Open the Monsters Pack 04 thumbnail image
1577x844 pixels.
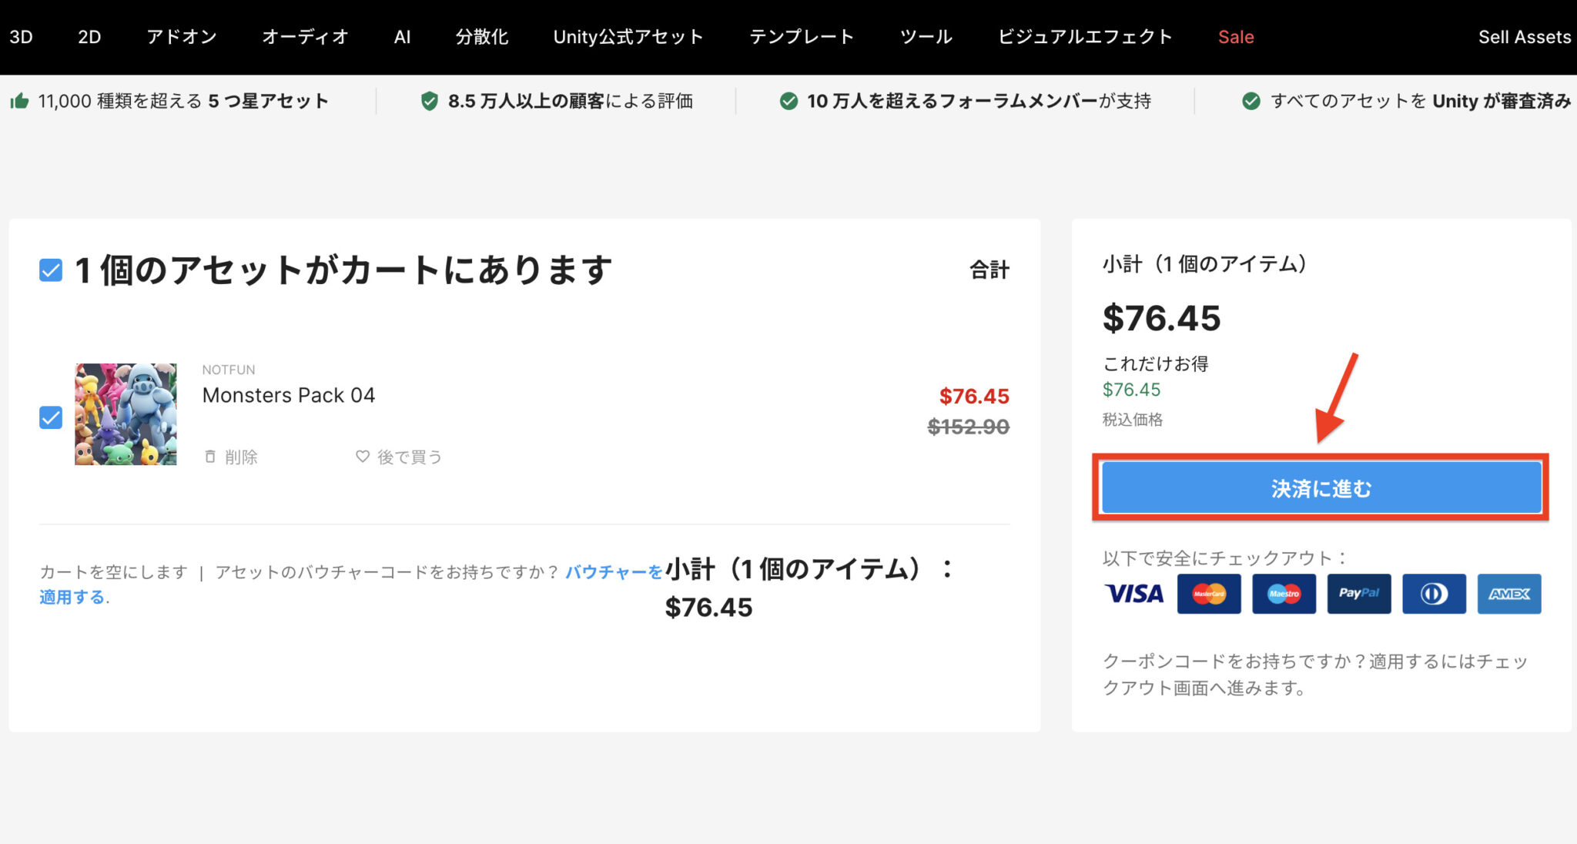click(x=126, y=414)
